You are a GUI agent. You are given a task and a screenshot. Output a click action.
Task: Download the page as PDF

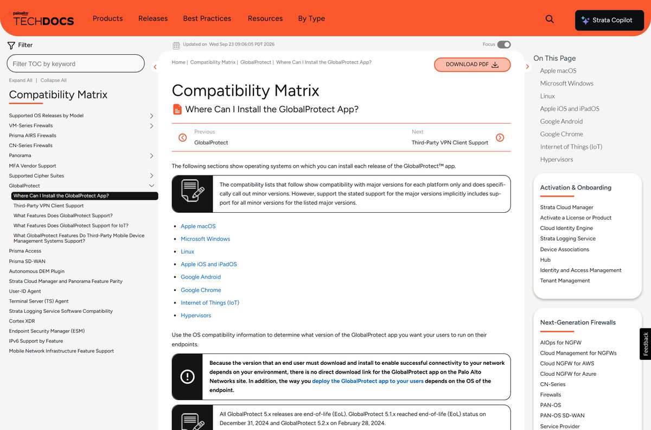(x=473, y=65)
